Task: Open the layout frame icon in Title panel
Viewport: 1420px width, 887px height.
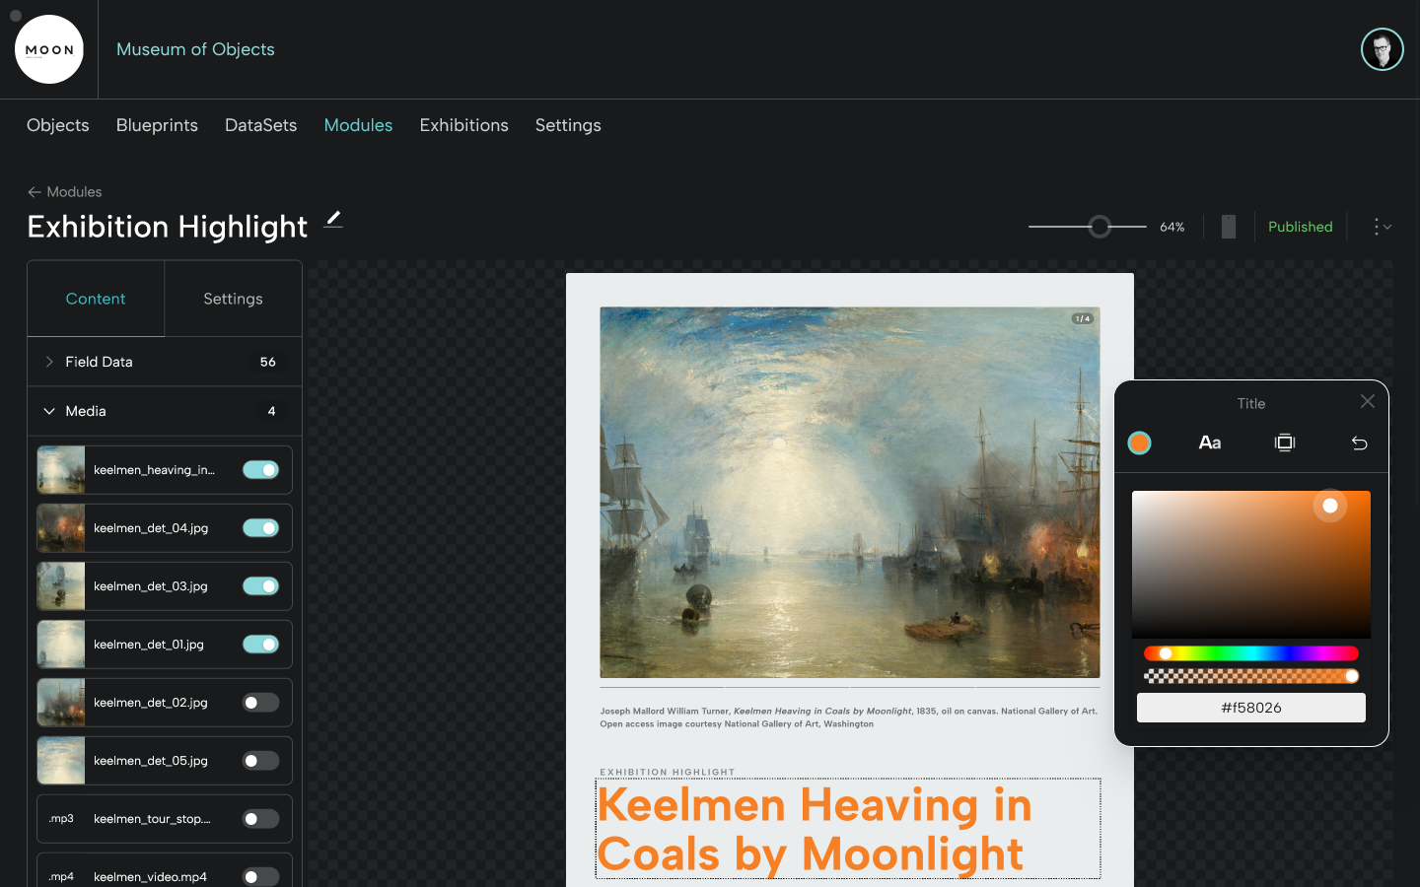Action: (1284, 443)
